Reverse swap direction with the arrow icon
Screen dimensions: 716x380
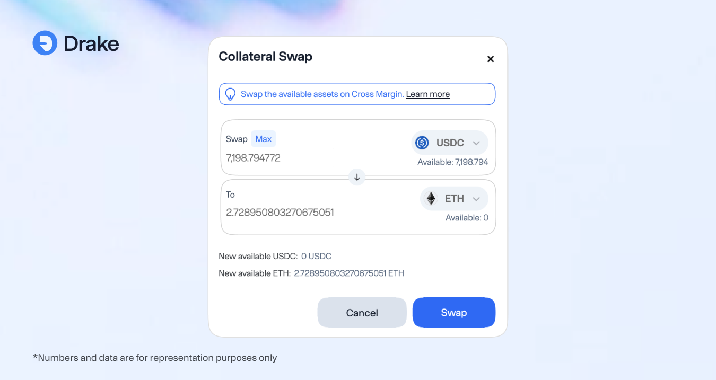pos(357,177)
